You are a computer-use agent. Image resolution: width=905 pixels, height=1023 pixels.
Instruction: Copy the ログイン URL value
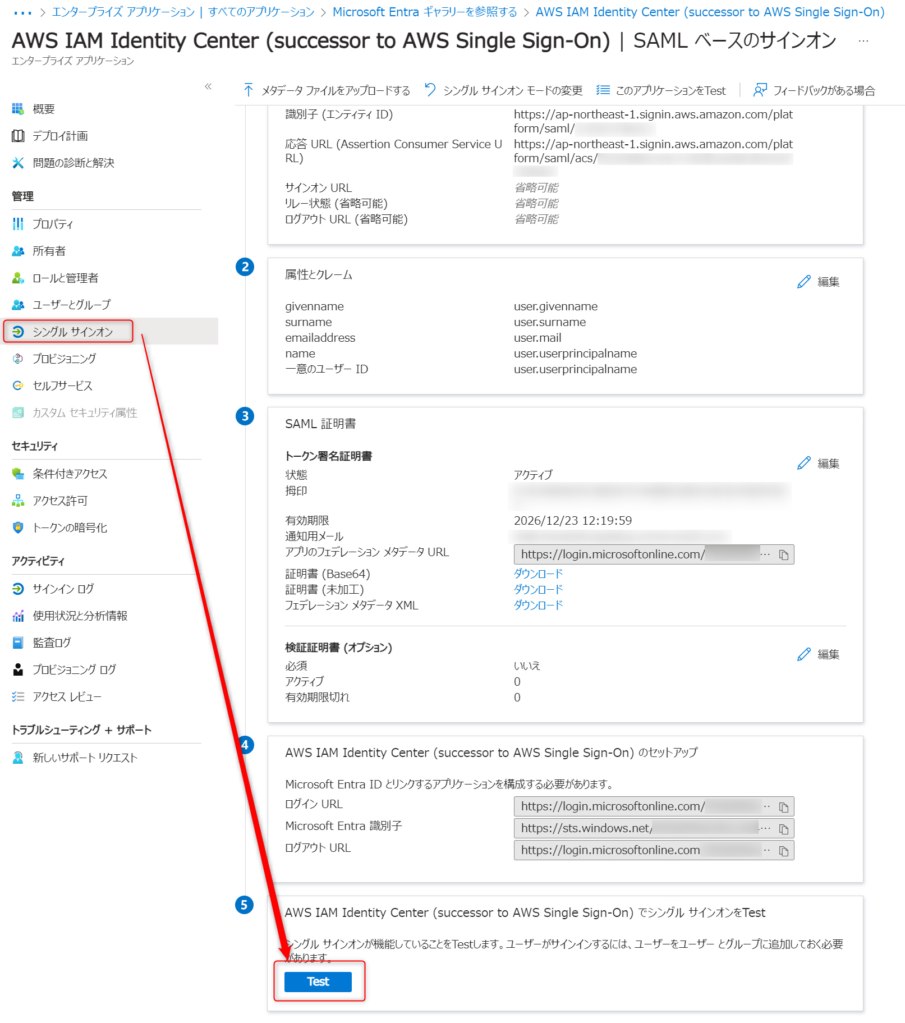click(x=784, y=807)
